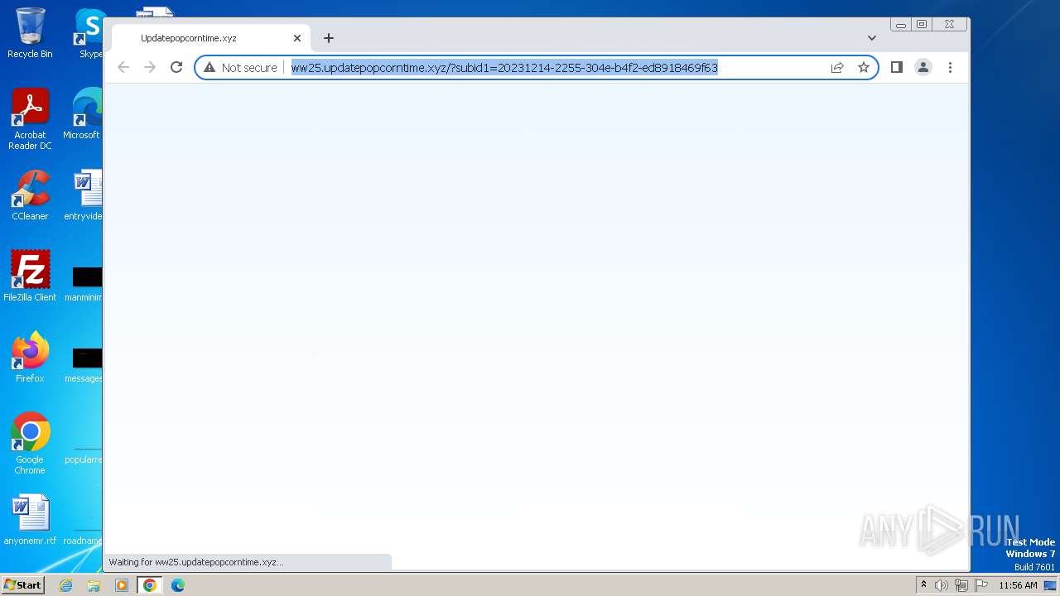The height and width of the screenshot is (596, 1060).
Task: Click the Not secure warning indicator
Action: coord(240,67)
